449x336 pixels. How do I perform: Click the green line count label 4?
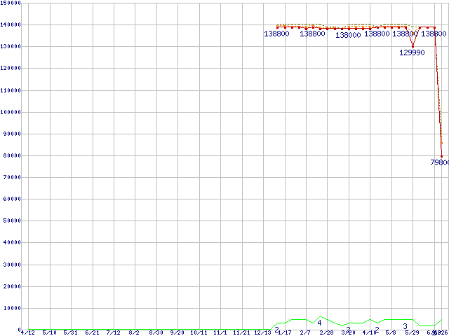319,323
